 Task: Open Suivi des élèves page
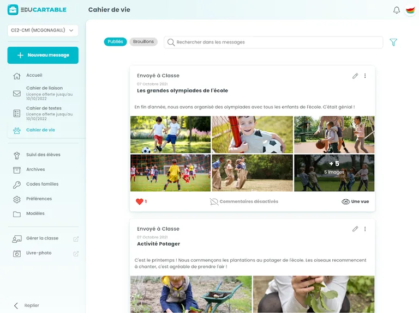(43, 155)
